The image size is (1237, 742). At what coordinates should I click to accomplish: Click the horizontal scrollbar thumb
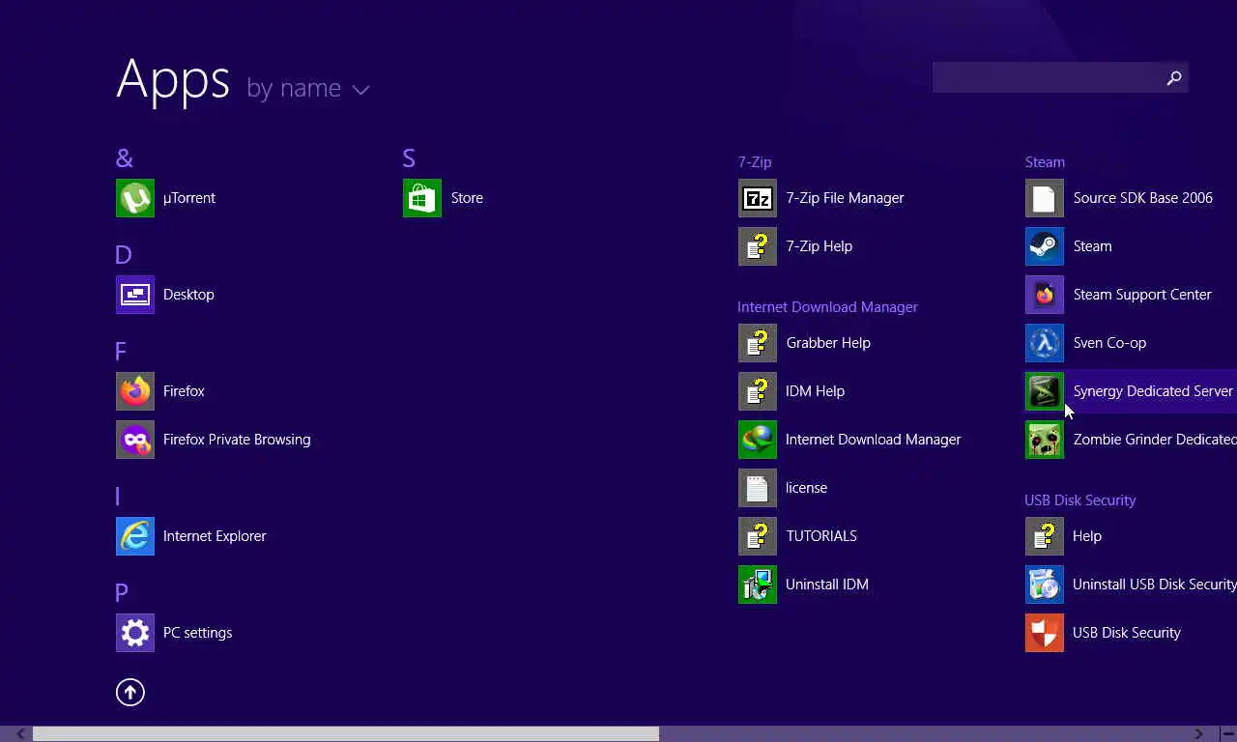(346, 734)
